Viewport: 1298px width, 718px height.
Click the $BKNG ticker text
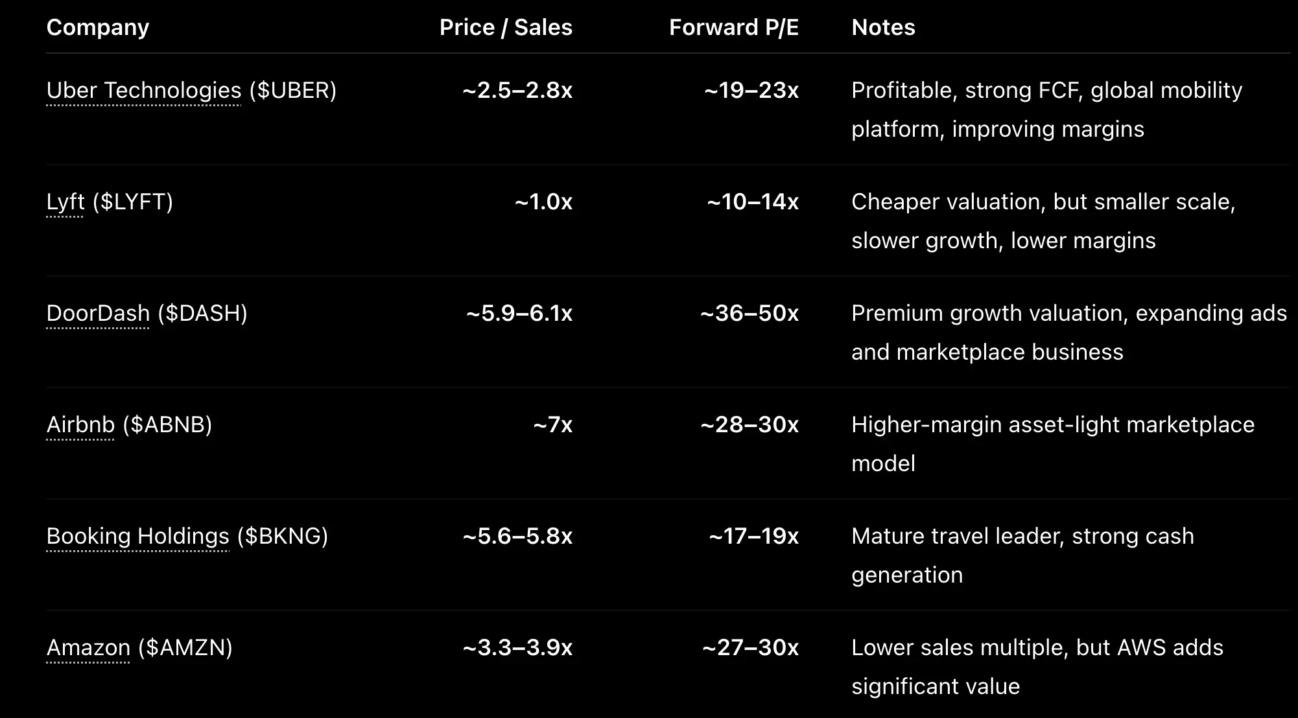point(283,537)
